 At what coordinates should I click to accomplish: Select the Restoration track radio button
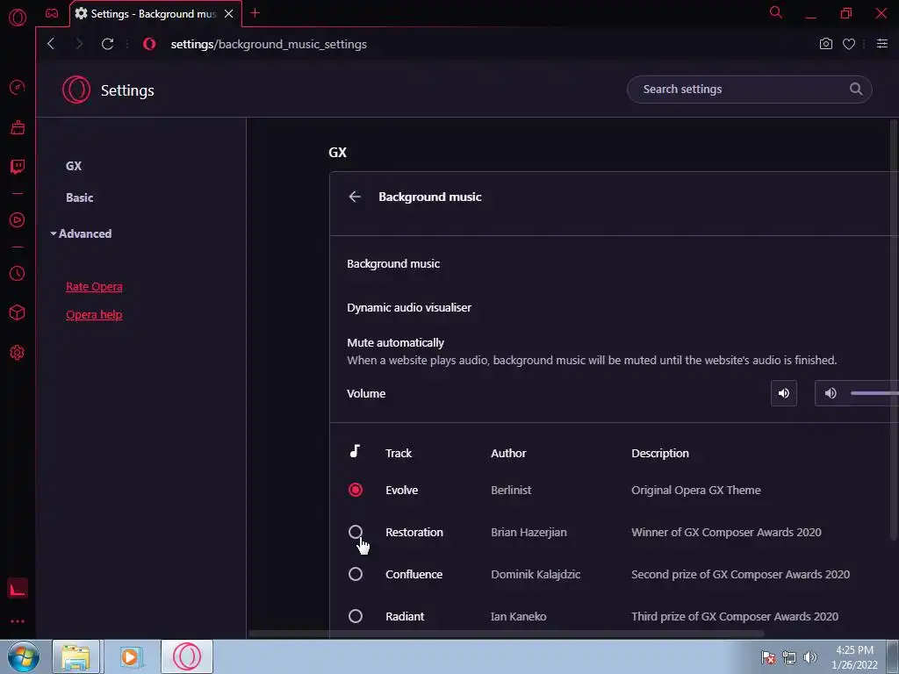tap(356, 532)
